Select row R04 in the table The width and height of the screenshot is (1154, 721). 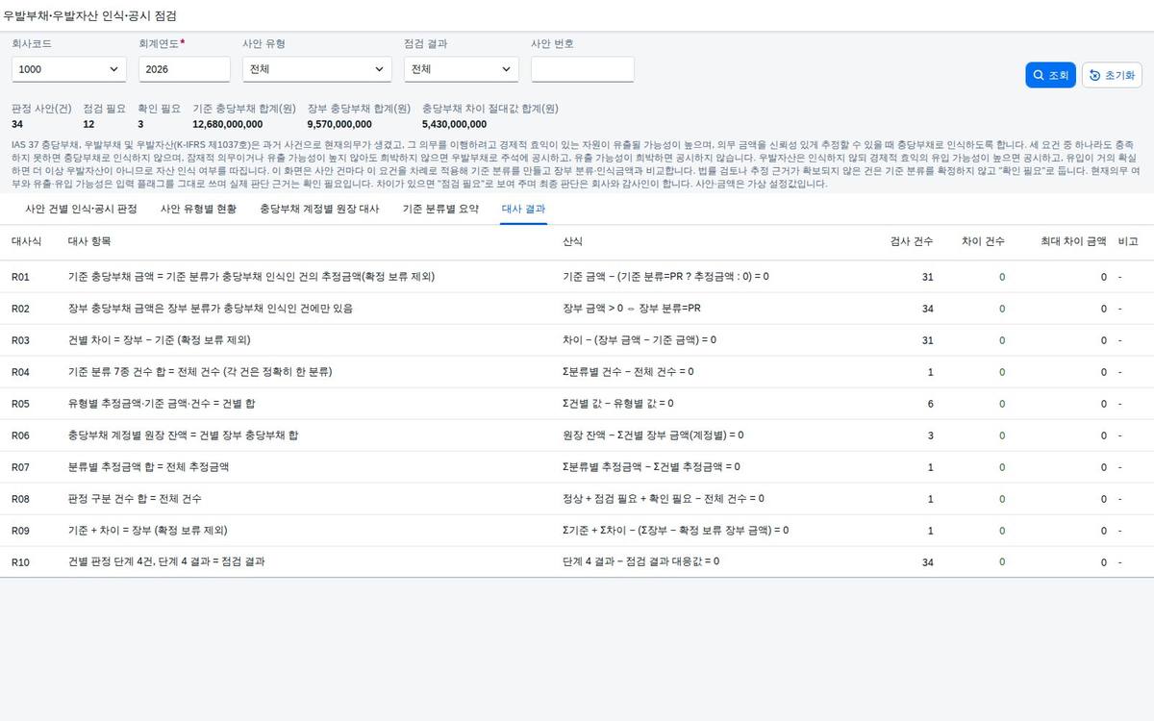click(x=577, y=372)
